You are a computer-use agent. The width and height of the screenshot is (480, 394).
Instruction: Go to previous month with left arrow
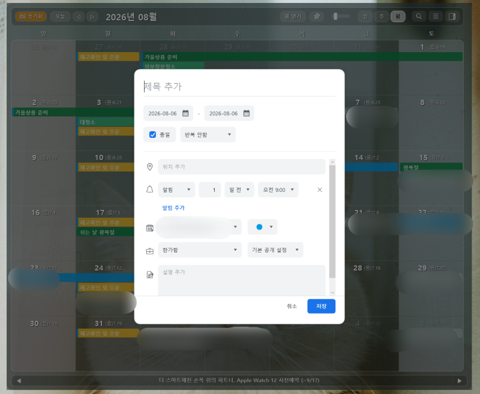[79, 17]
